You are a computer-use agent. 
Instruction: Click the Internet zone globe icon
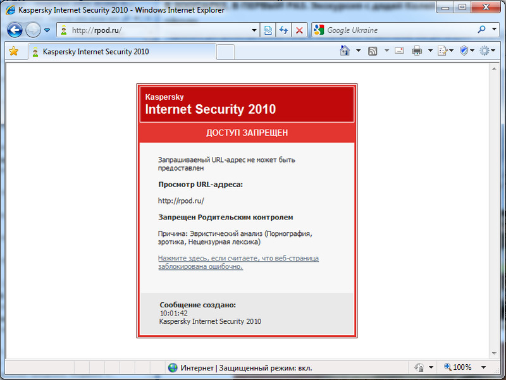point(173,367)
